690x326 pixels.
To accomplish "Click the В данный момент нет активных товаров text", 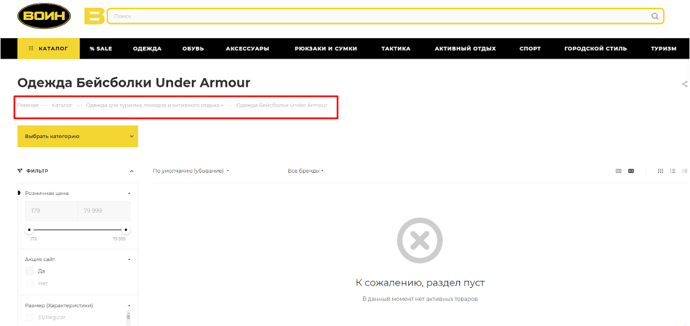I will (420, 299).
